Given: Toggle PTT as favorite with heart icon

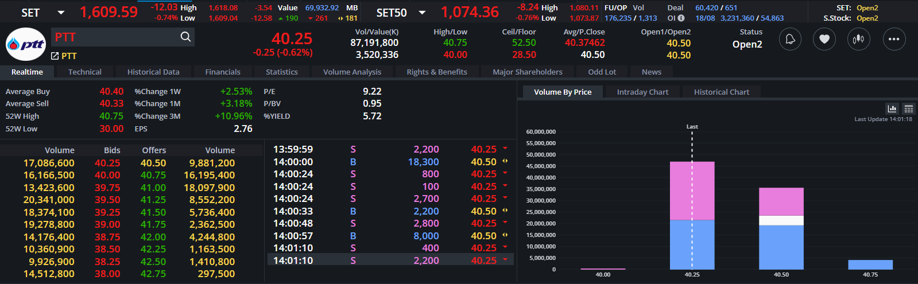Looking at the screenshot, I should tap(824, 39).
